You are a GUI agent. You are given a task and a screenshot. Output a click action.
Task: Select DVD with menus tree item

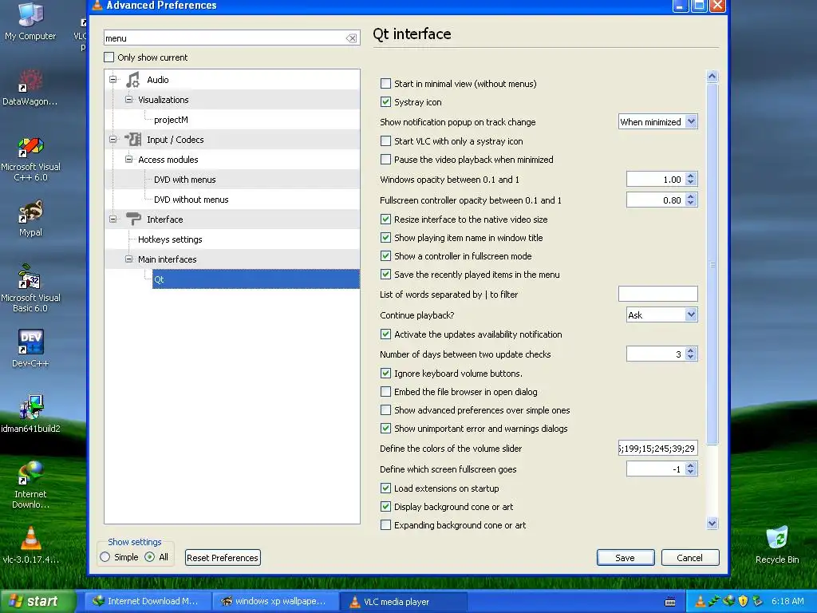tap(185, 180)
